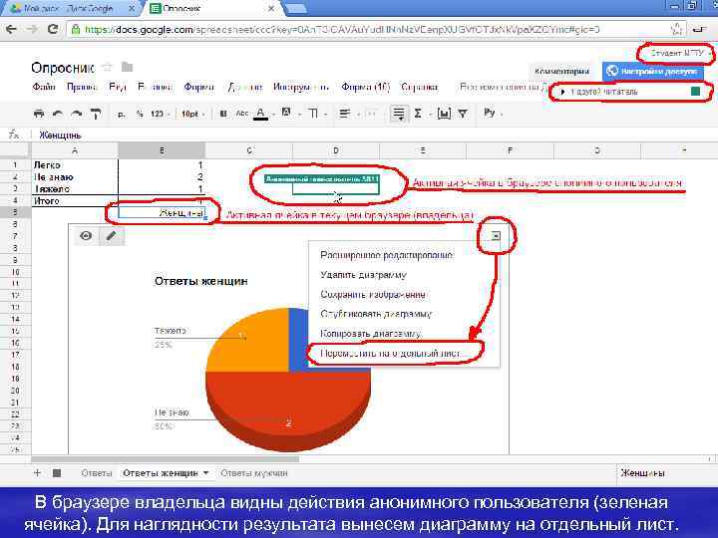Open the Вставка menu
Image resolution: width=718 pixels, height=538 pixels.
156,87
